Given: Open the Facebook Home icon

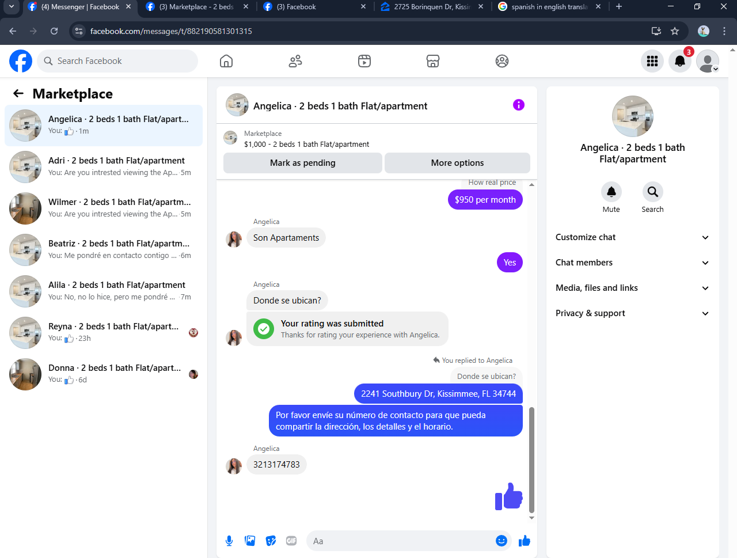Looking at the screenshot, I should click(x=226, y=61).
